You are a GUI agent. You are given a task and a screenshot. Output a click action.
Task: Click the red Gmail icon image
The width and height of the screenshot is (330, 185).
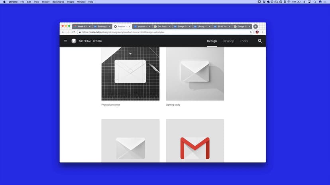coord(194,147)
